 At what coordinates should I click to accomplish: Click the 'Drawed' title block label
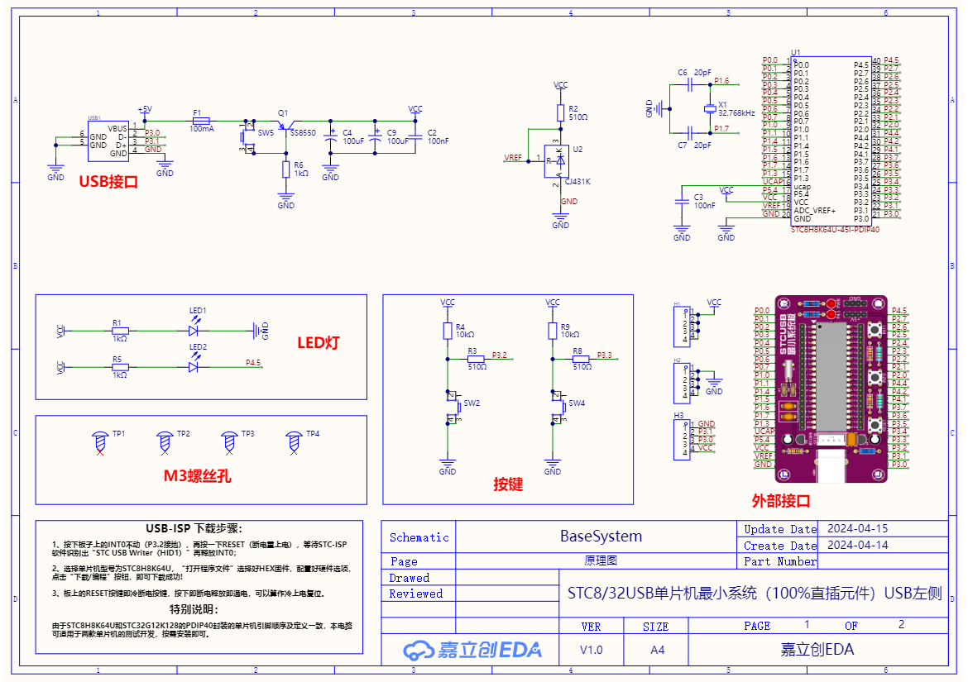(x=410, y=579)
